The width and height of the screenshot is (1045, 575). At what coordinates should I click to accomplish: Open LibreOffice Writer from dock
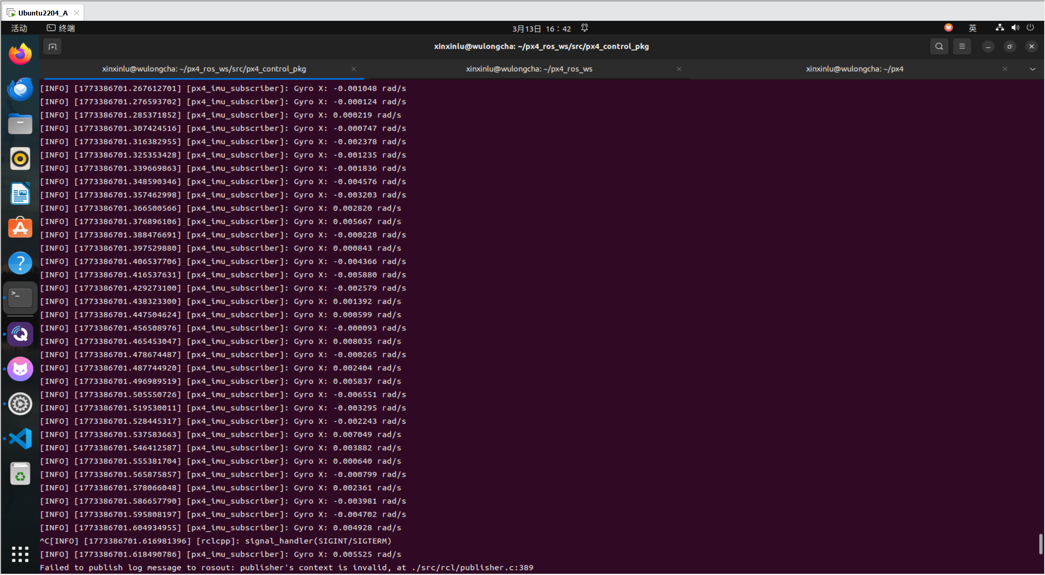(x=20, y=193)
